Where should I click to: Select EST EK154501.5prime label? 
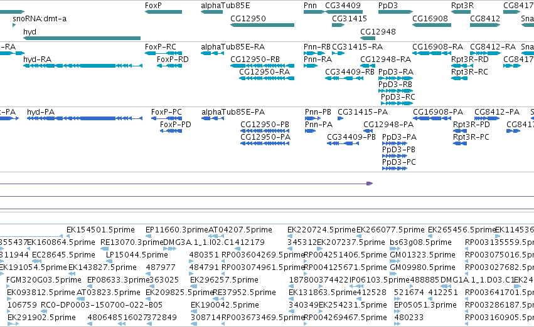point(100,230)
